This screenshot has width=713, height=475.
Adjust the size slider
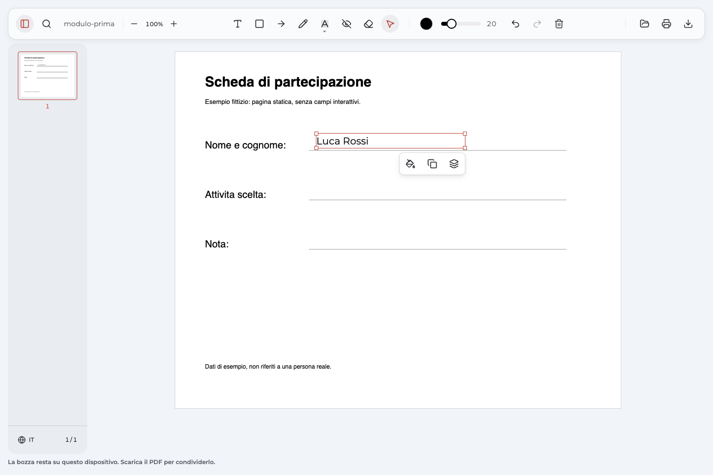pos(461,24)
